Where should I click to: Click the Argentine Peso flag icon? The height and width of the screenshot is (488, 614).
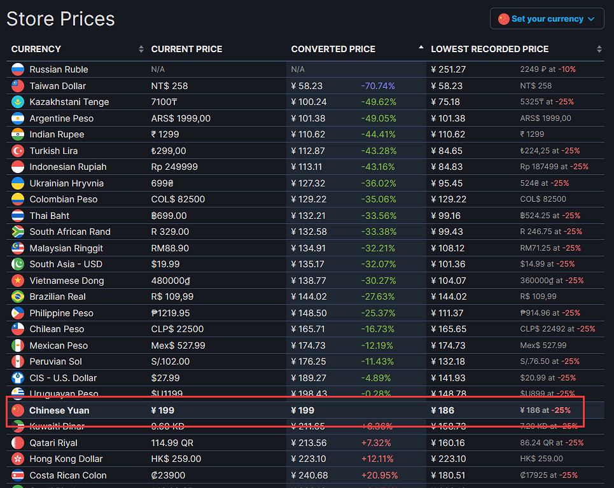(18, 118)
